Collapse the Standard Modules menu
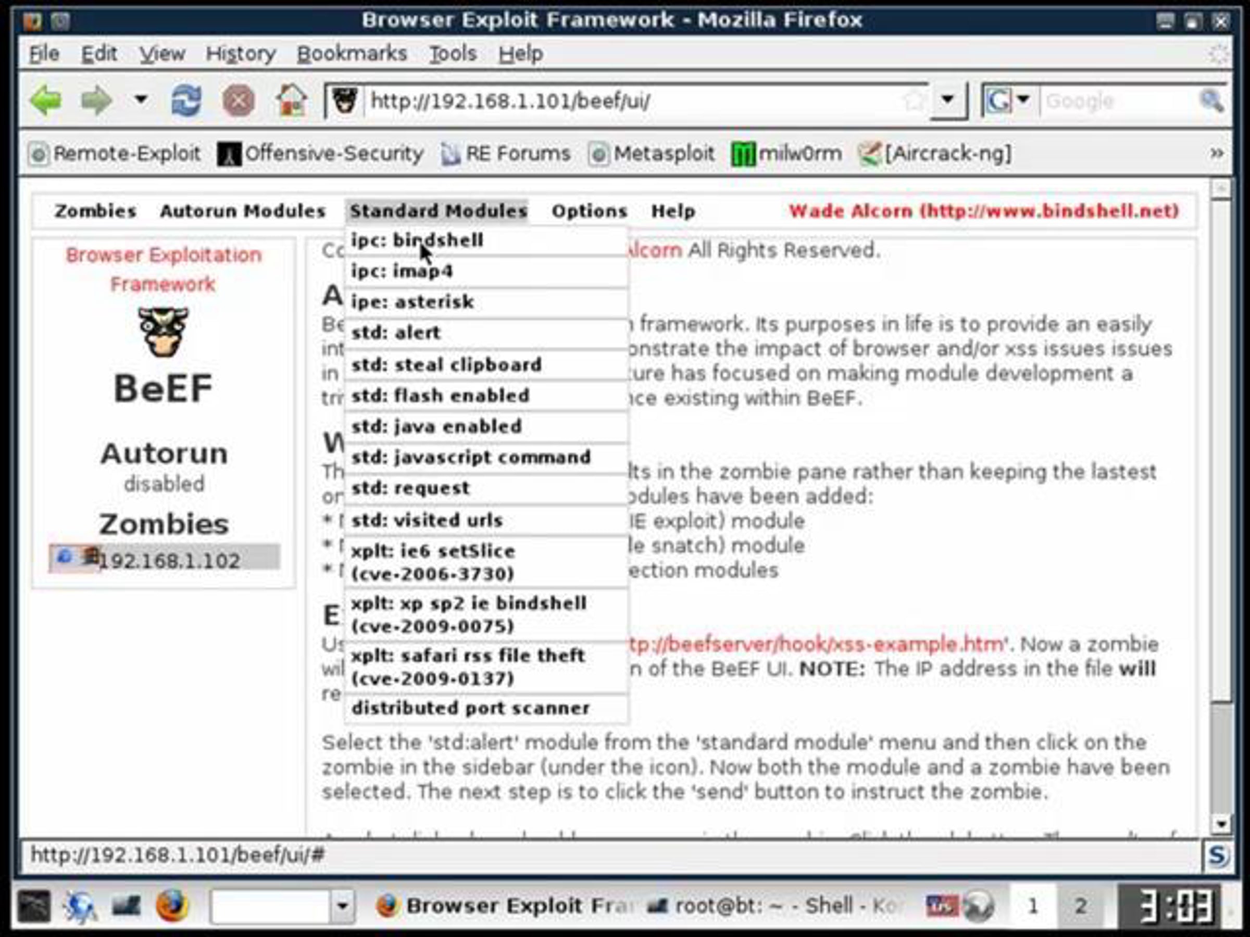The width and height of the screenshot is (1250, 937). click(x=438, y=211)
